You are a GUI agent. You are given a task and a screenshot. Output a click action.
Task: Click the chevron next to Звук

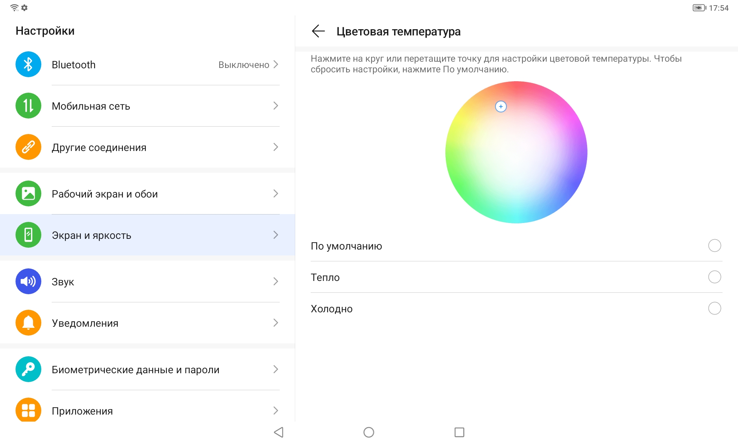tap(276, 282)
